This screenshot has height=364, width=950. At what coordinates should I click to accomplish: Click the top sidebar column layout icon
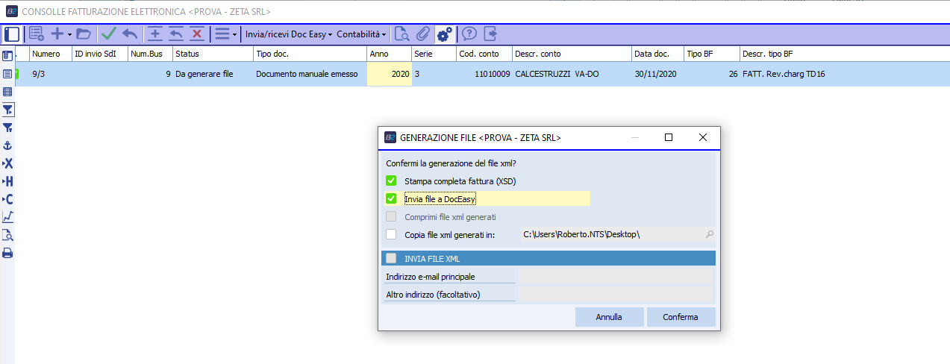(7, 55)
